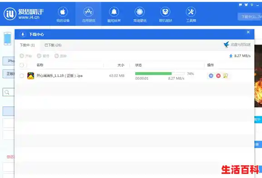This screenshot has width=262, height=178.
Task: Click the 8.27 MB/s speed under progress bar
Action: click(176, 79)
